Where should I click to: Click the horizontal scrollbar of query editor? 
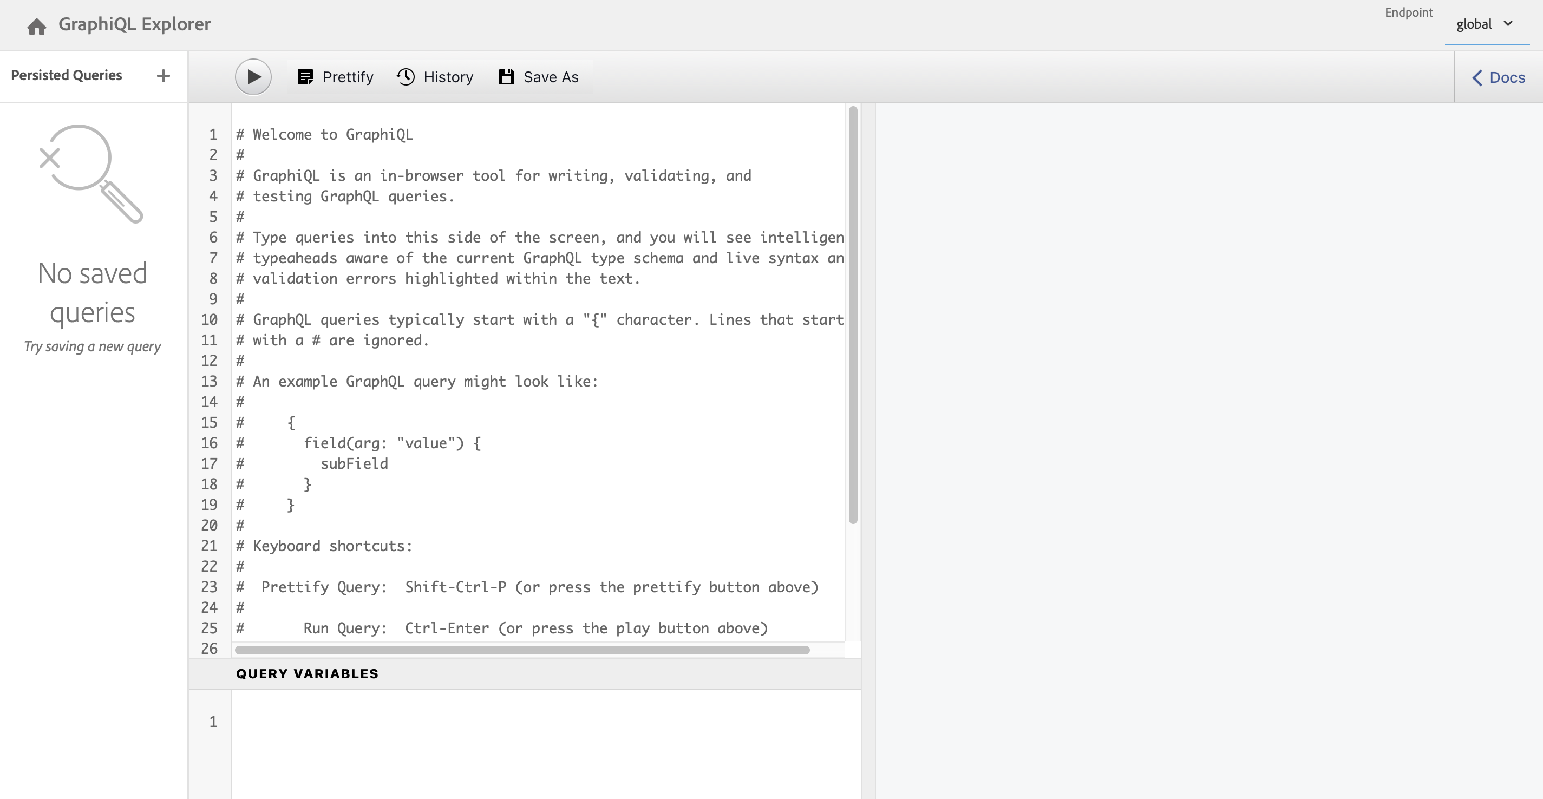(x=521, y=650)
